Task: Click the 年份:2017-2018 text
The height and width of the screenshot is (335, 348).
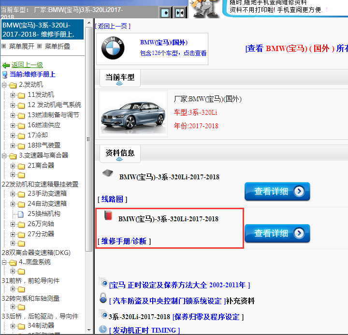Action: [196, 126]
